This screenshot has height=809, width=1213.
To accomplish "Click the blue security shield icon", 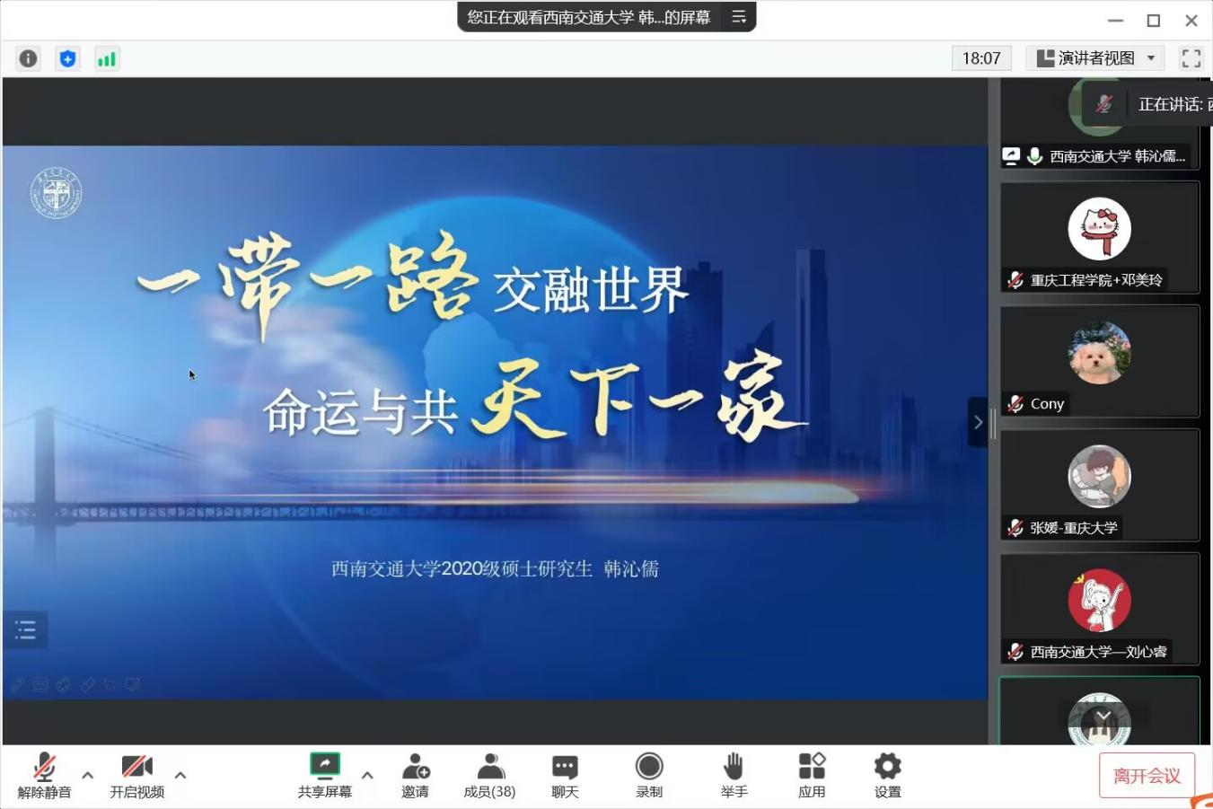I will (x=67, y=58).
